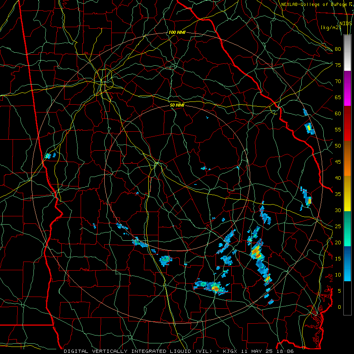Click the 60 value on the scale
354x354 pixels.
click(x=338, y=114)
